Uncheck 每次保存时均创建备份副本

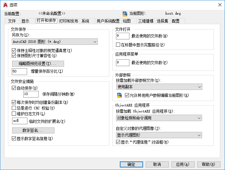pos(14,102)
